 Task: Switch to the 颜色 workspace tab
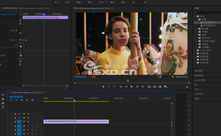point(90,2)
